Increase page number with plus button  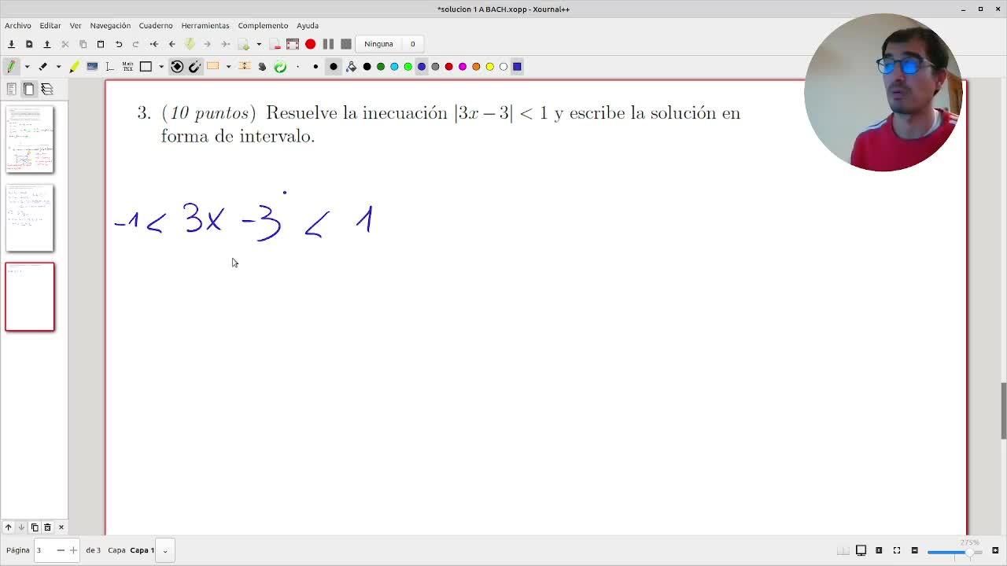pyautogui.click(x=73, y=550)
